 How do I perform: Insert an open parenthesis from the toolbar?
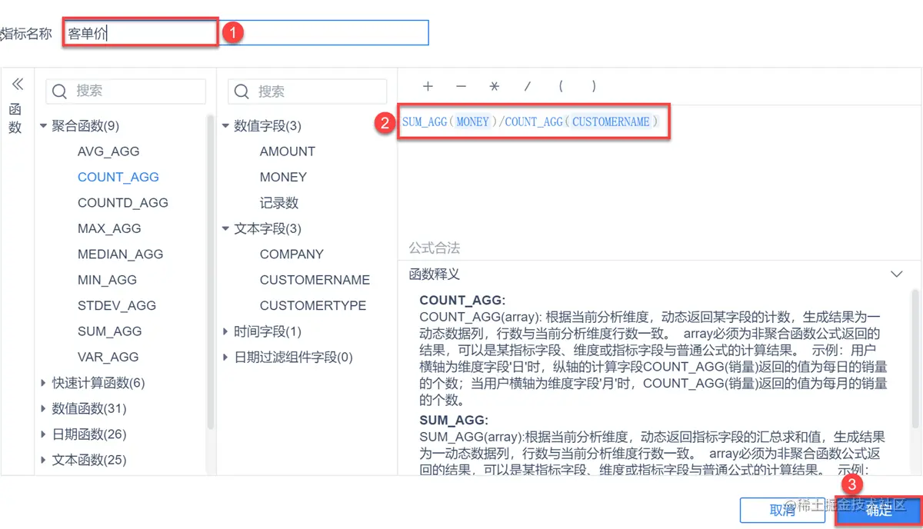(561, 87)
